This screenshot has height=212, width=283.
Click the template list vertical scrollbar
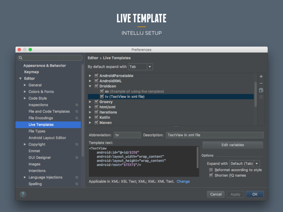pos(255,94)
